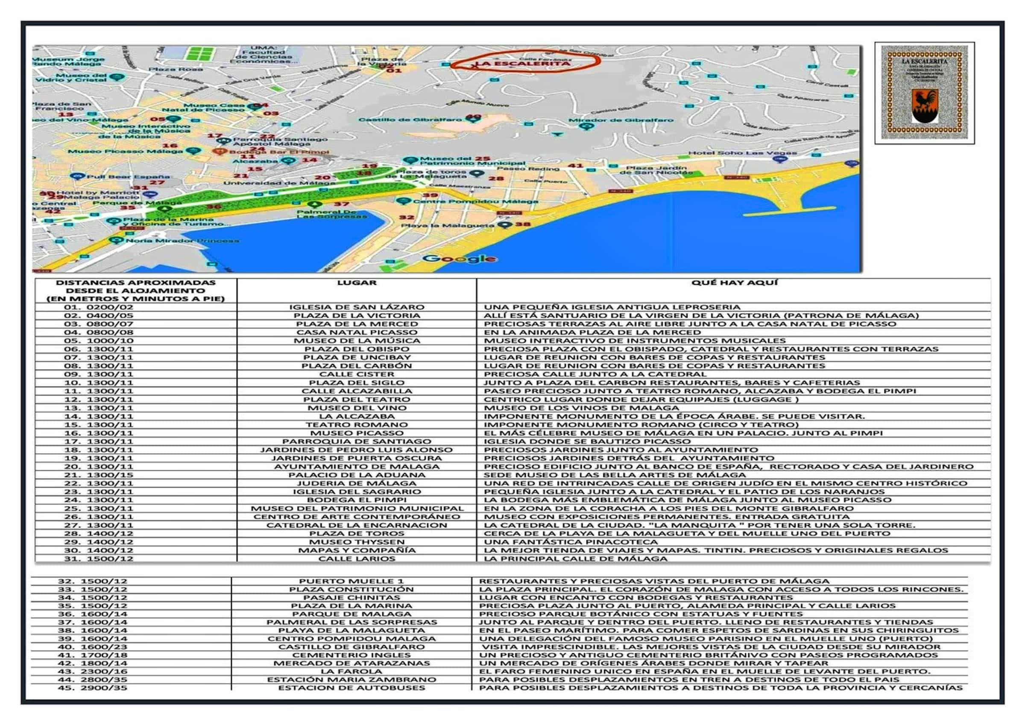Open the Centre Pompidou Málaga map pin
1025x725 pixels.
[404, 201]
